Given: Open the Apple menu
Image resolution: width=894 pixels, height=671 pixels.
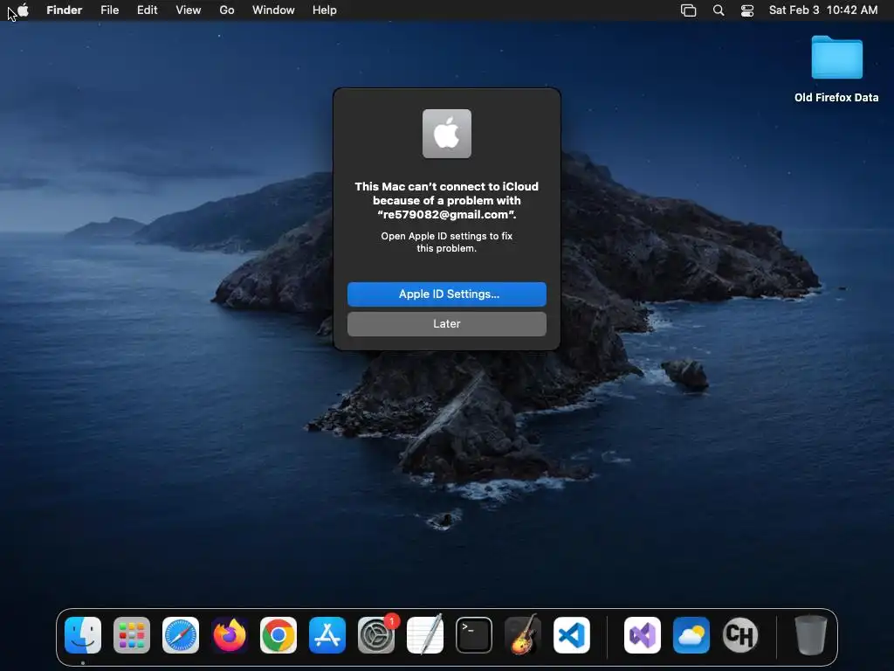Looking at the screenshot, I should pos(23,10).
